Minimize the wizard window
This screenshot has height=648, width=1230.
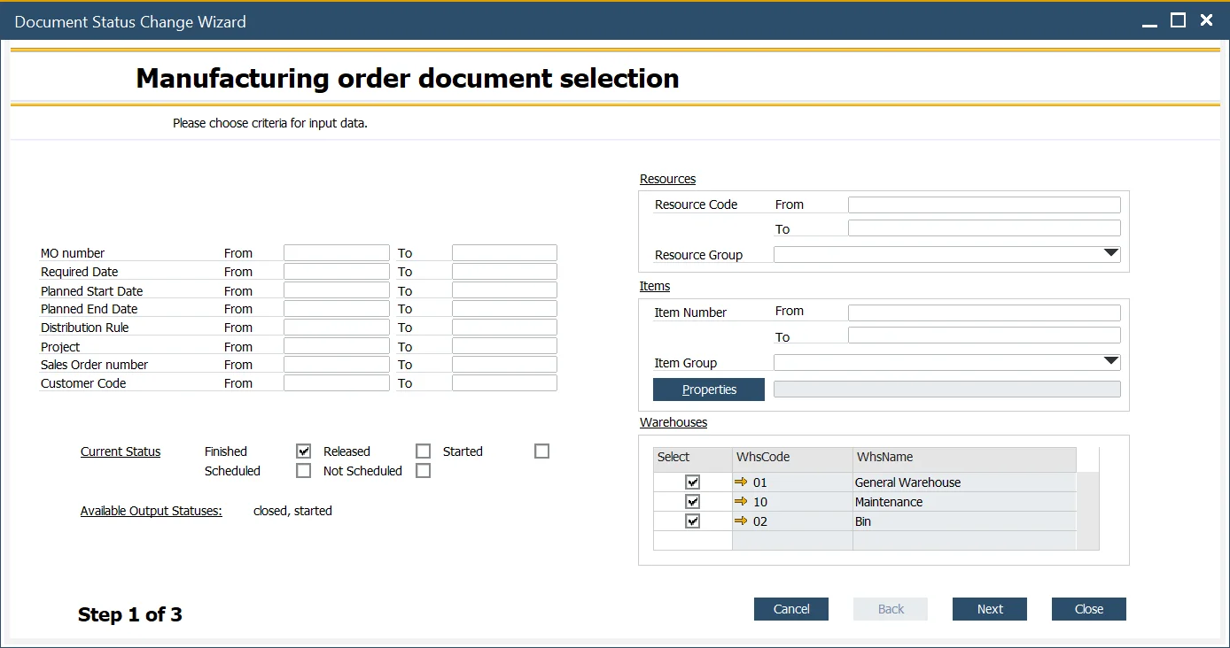click(1149, 21)
